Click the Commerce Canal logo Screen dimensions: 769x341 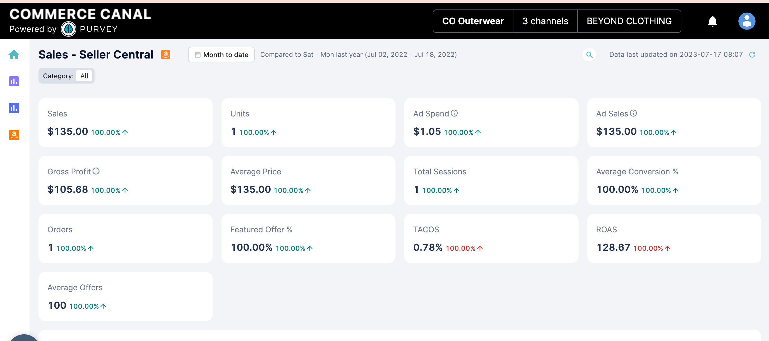[80, 21]
